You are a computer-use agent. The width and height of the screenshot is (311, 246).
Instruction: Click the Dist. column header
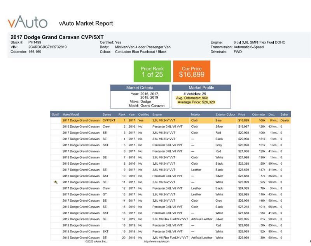pyautogui.click(x=271, y=114)
